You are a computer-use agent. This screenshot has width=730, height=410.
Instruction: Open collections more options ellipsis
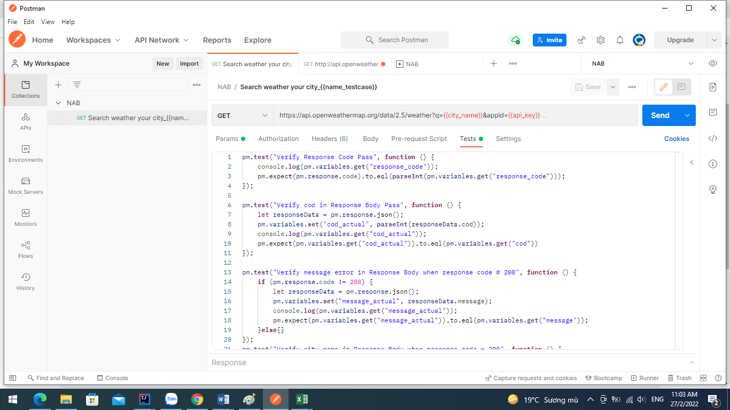click(197, 85)
